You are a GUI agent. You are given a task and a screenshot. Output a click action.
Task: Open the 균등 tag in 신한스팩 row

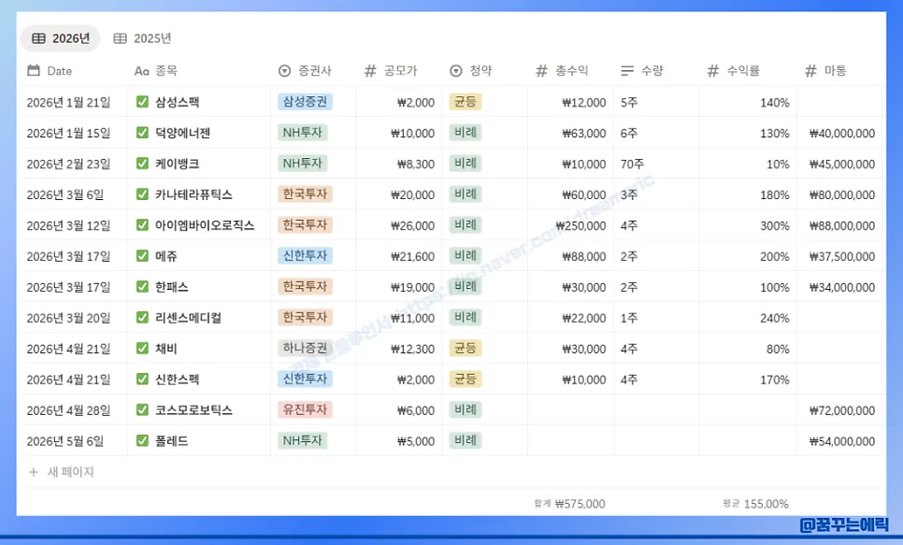point(466,380)
